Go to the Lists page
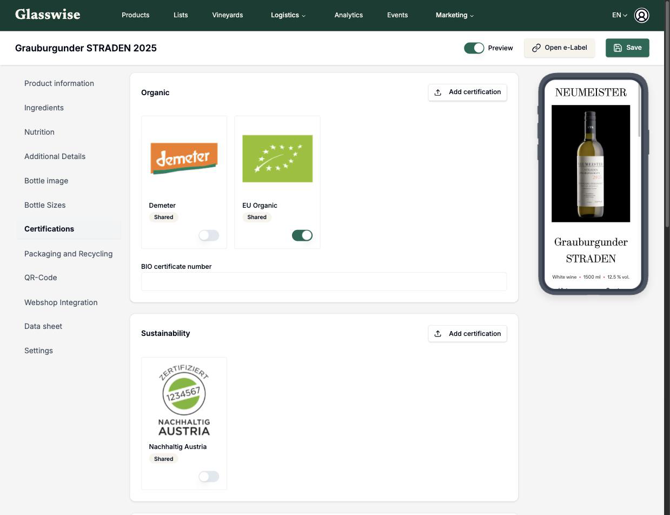Image resolution: width=670 pixels, height=515 pixels. click(181, 15)
